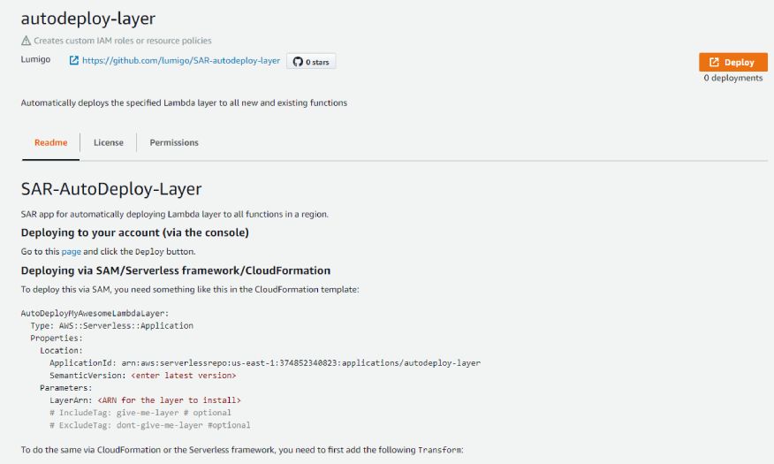Click the 'Location:' code line
774x464 pixels.
(x=61, y=351)
